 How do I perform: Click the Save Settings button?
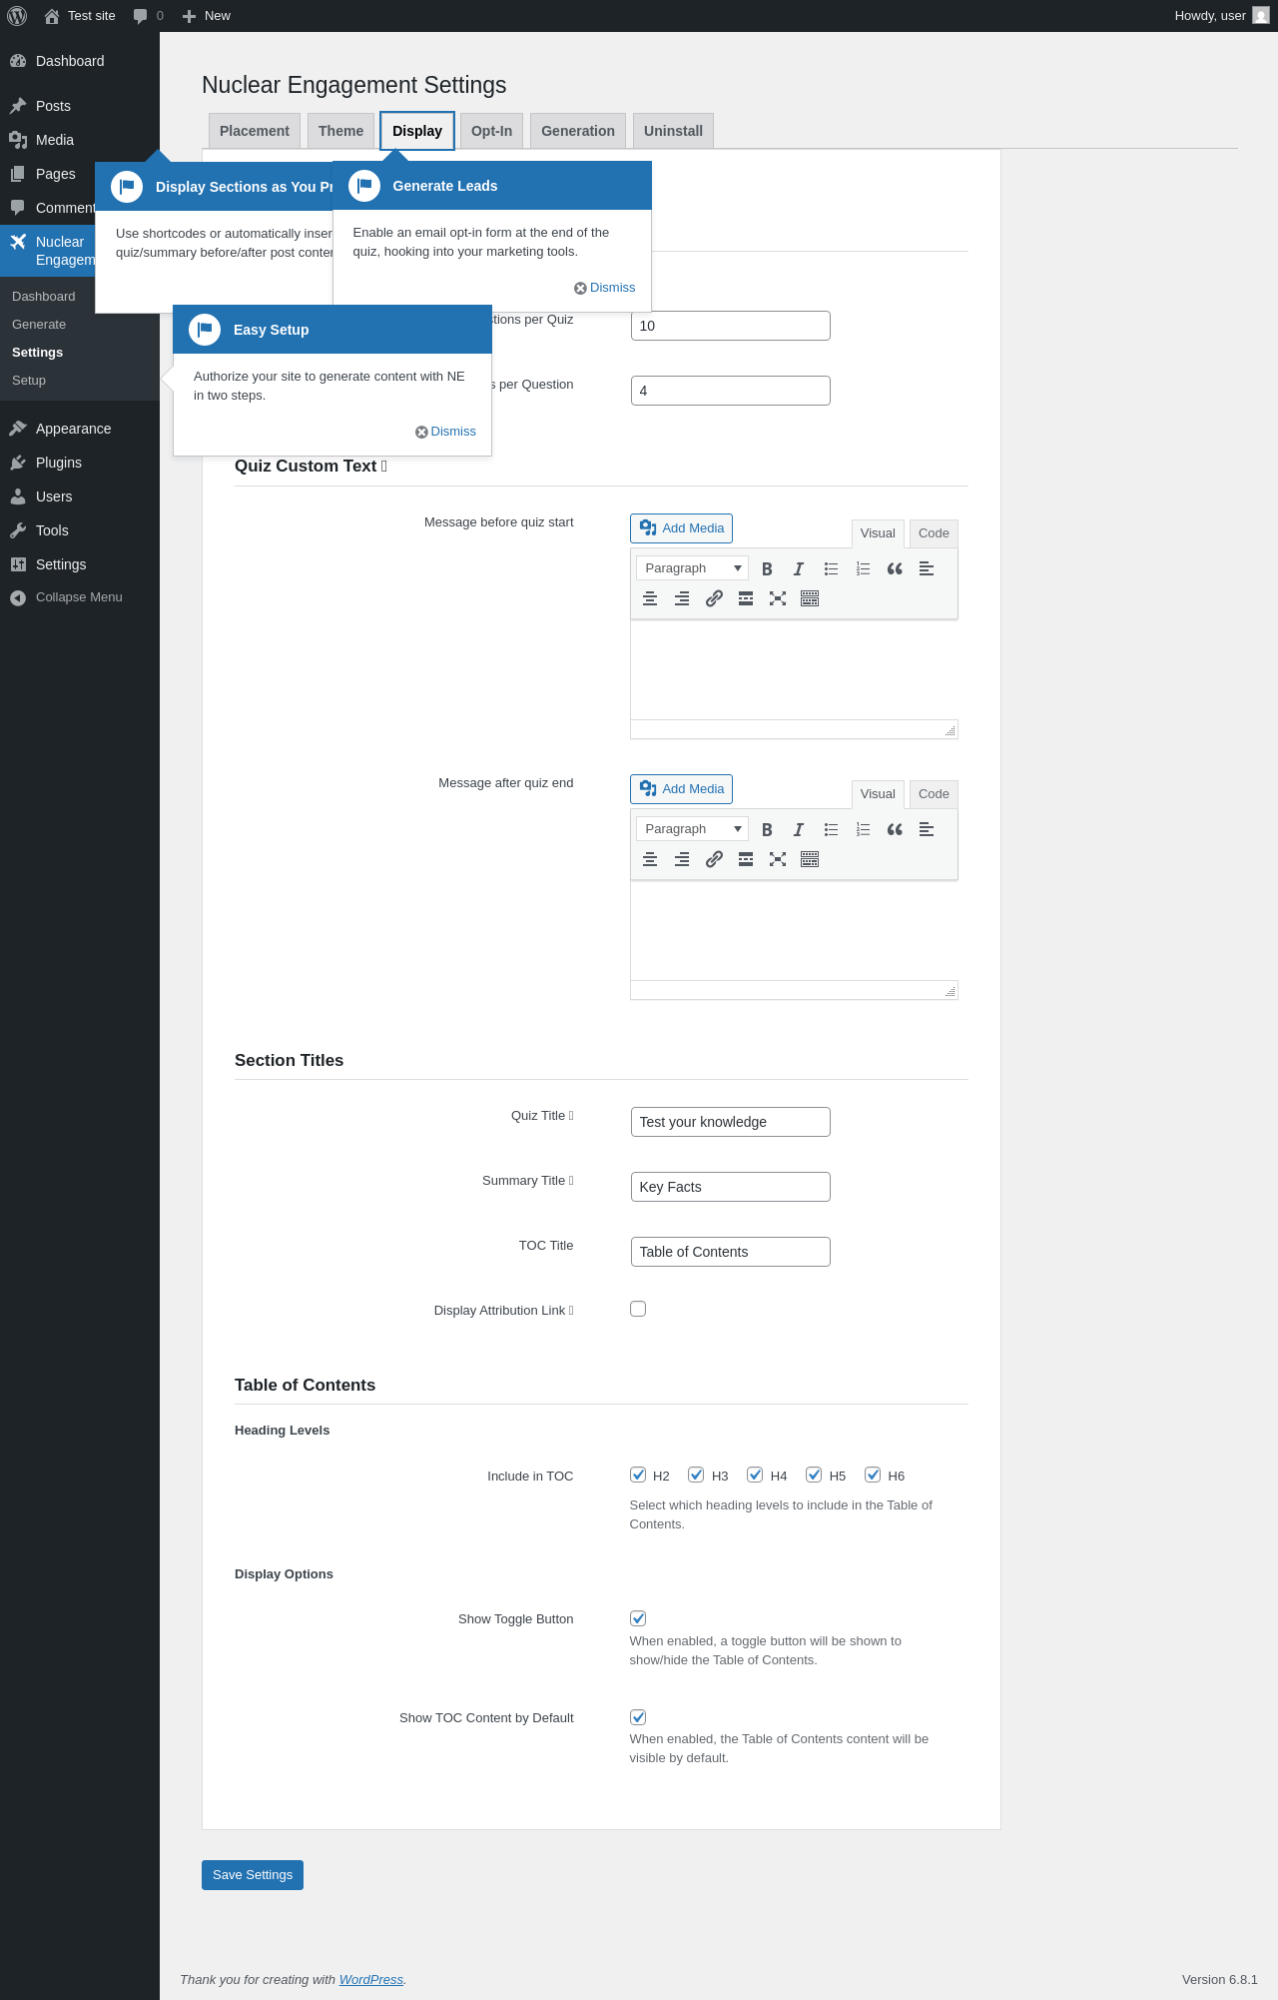253,1875
